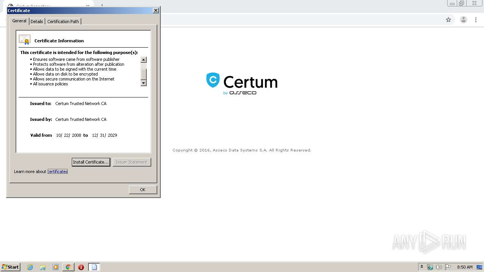The image size is (484, 272).
Task: Click the purposes list scroll up arrow
Action: point(144,60)
